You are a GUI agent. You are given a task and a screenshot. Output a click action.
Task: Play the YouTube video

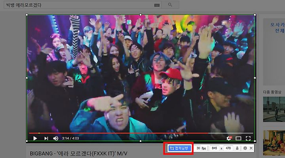pyautogui.click(x=35, y=138)
